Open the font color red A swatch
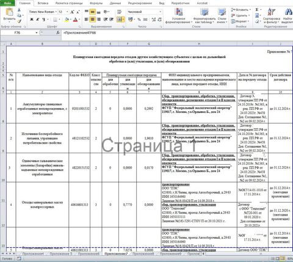This screenshot has width=293, height=262. [x=75, y=20]
